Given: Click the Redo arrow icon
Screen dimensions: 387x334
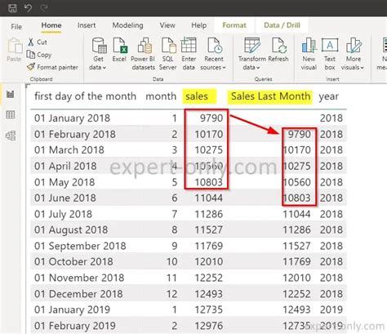Looking at the screenshot, I should [x=44, y=8].
